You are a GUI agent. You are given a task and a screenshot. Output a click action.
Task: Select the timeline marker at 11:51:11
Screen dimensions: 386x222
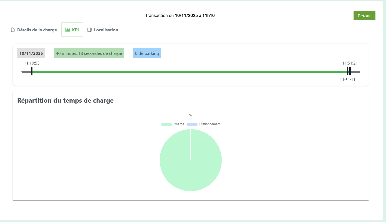coord(348,71)
